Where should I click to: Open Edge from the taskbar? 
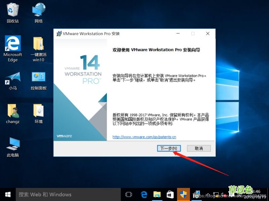point(144,195)
